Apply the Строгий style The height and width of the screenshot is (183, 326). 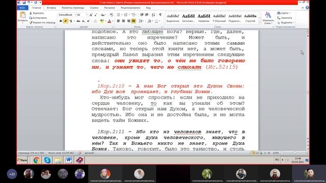(x=250, y=18)
